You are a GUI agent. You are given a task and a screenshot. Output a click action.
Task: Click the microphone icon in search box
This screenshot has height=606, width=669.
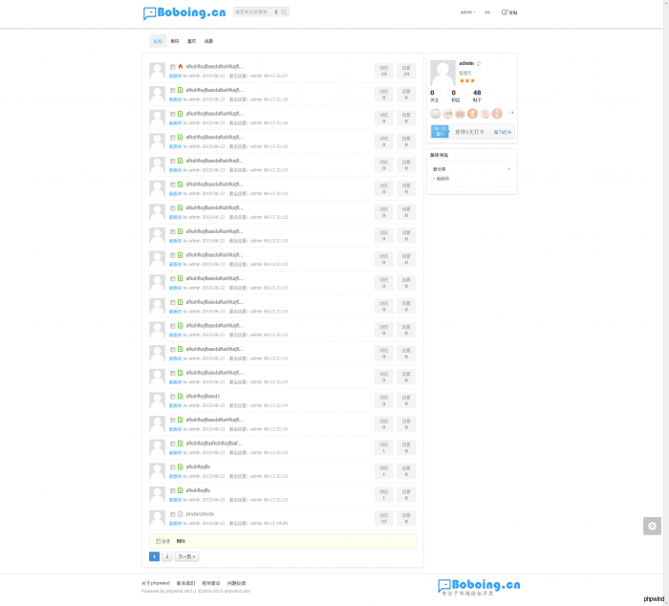tap(276, 12)
